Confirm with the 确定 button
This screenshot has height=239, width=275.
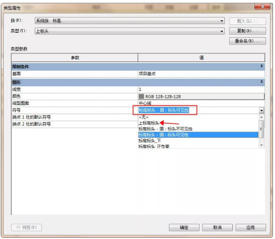(x=184, y=227)
